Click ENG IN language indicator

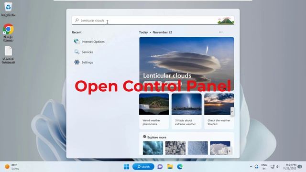[x=264, y=167]
